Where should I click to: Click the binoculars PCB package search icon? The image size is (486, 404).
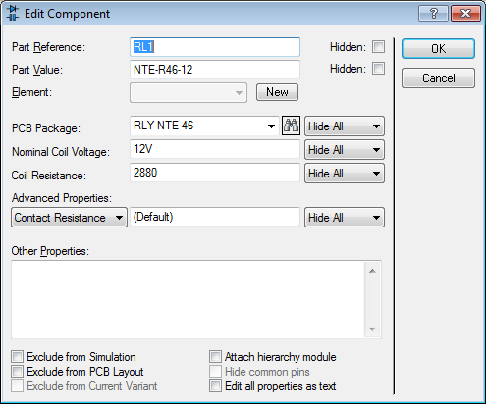[291, 126]
